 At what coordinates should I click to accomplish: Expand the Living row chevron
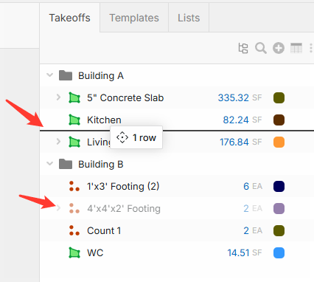tap(58, 142)
